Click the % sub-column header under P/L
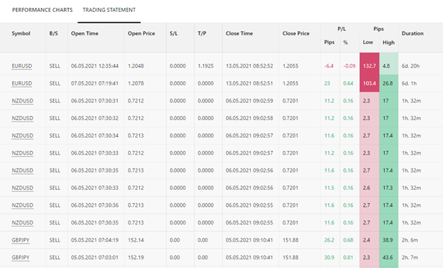The image size is (443, 268). [345, 43]
